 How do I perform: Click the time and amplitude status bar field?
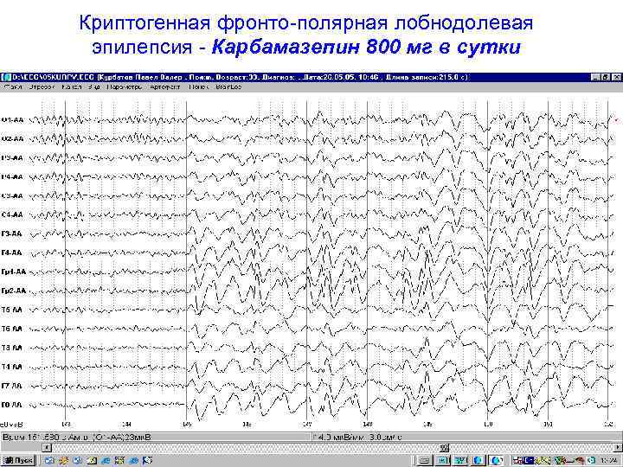156,438
